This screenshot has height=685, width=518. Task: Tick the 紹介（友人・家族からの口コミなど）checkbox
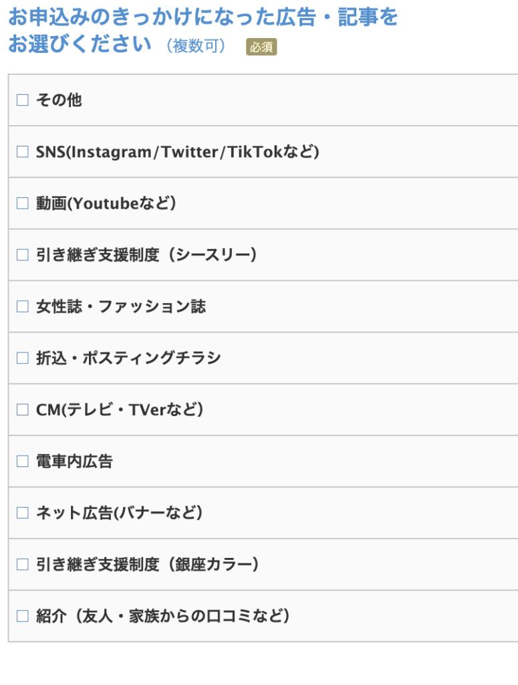pos(23,615)
